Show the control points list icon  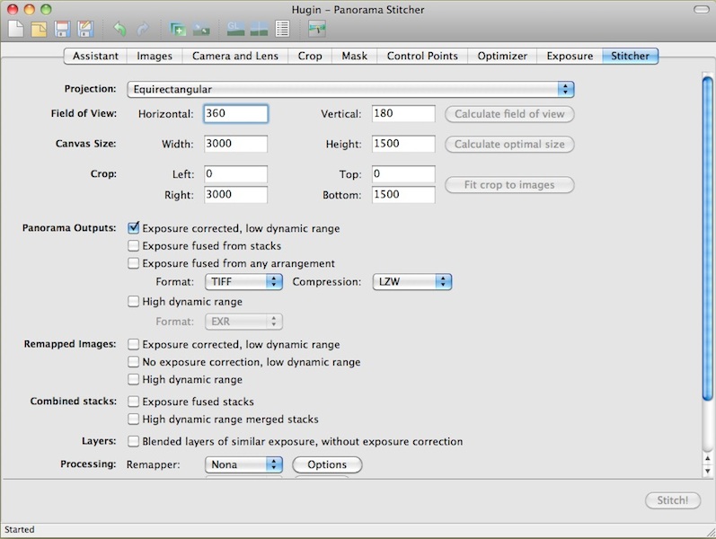click(x=282, y=29)
